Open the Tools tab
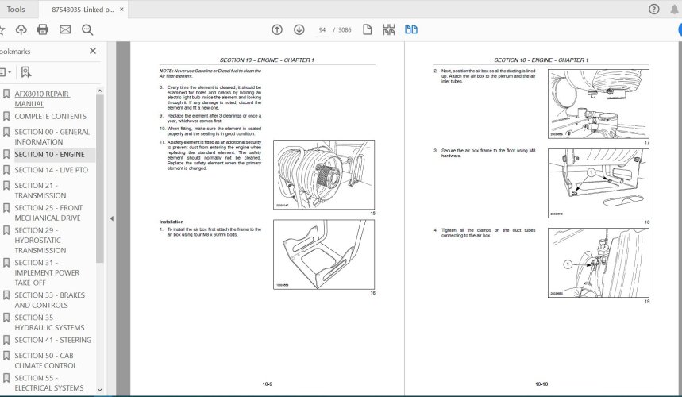 coord(16,10)
